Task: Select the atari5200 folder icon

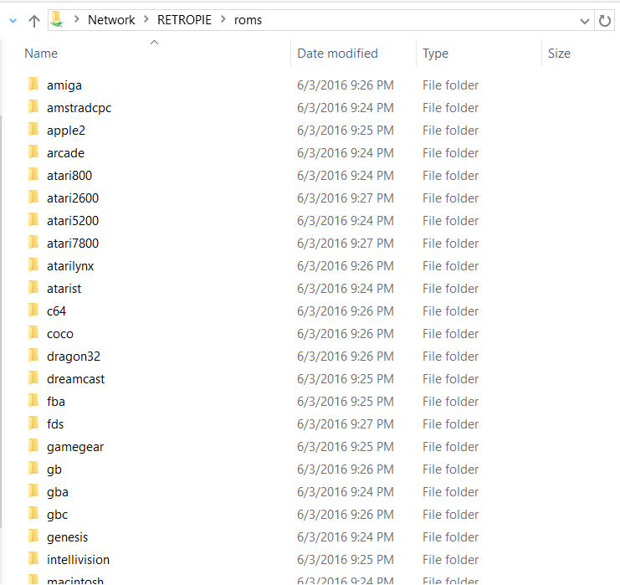Action: tap(34, 219)
